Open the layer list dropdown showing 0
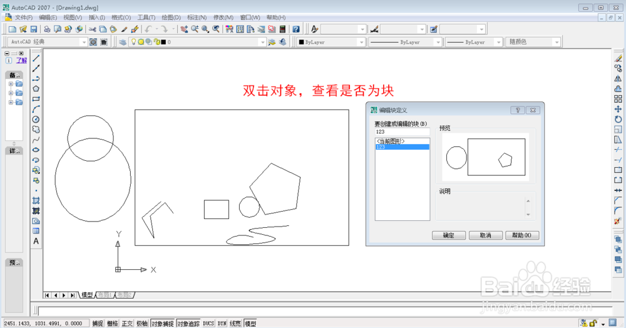Screen dimensions: 626x328 coord(262,42)
